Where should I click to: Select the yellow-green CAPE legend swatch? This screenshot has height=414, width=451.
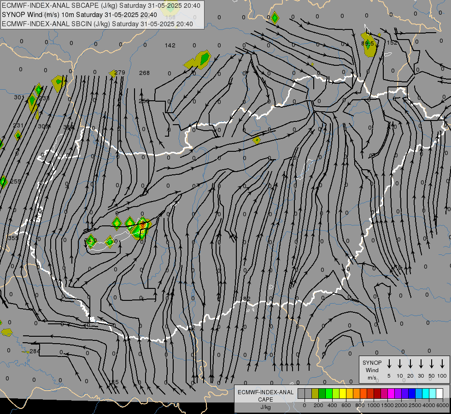[336, 394]
